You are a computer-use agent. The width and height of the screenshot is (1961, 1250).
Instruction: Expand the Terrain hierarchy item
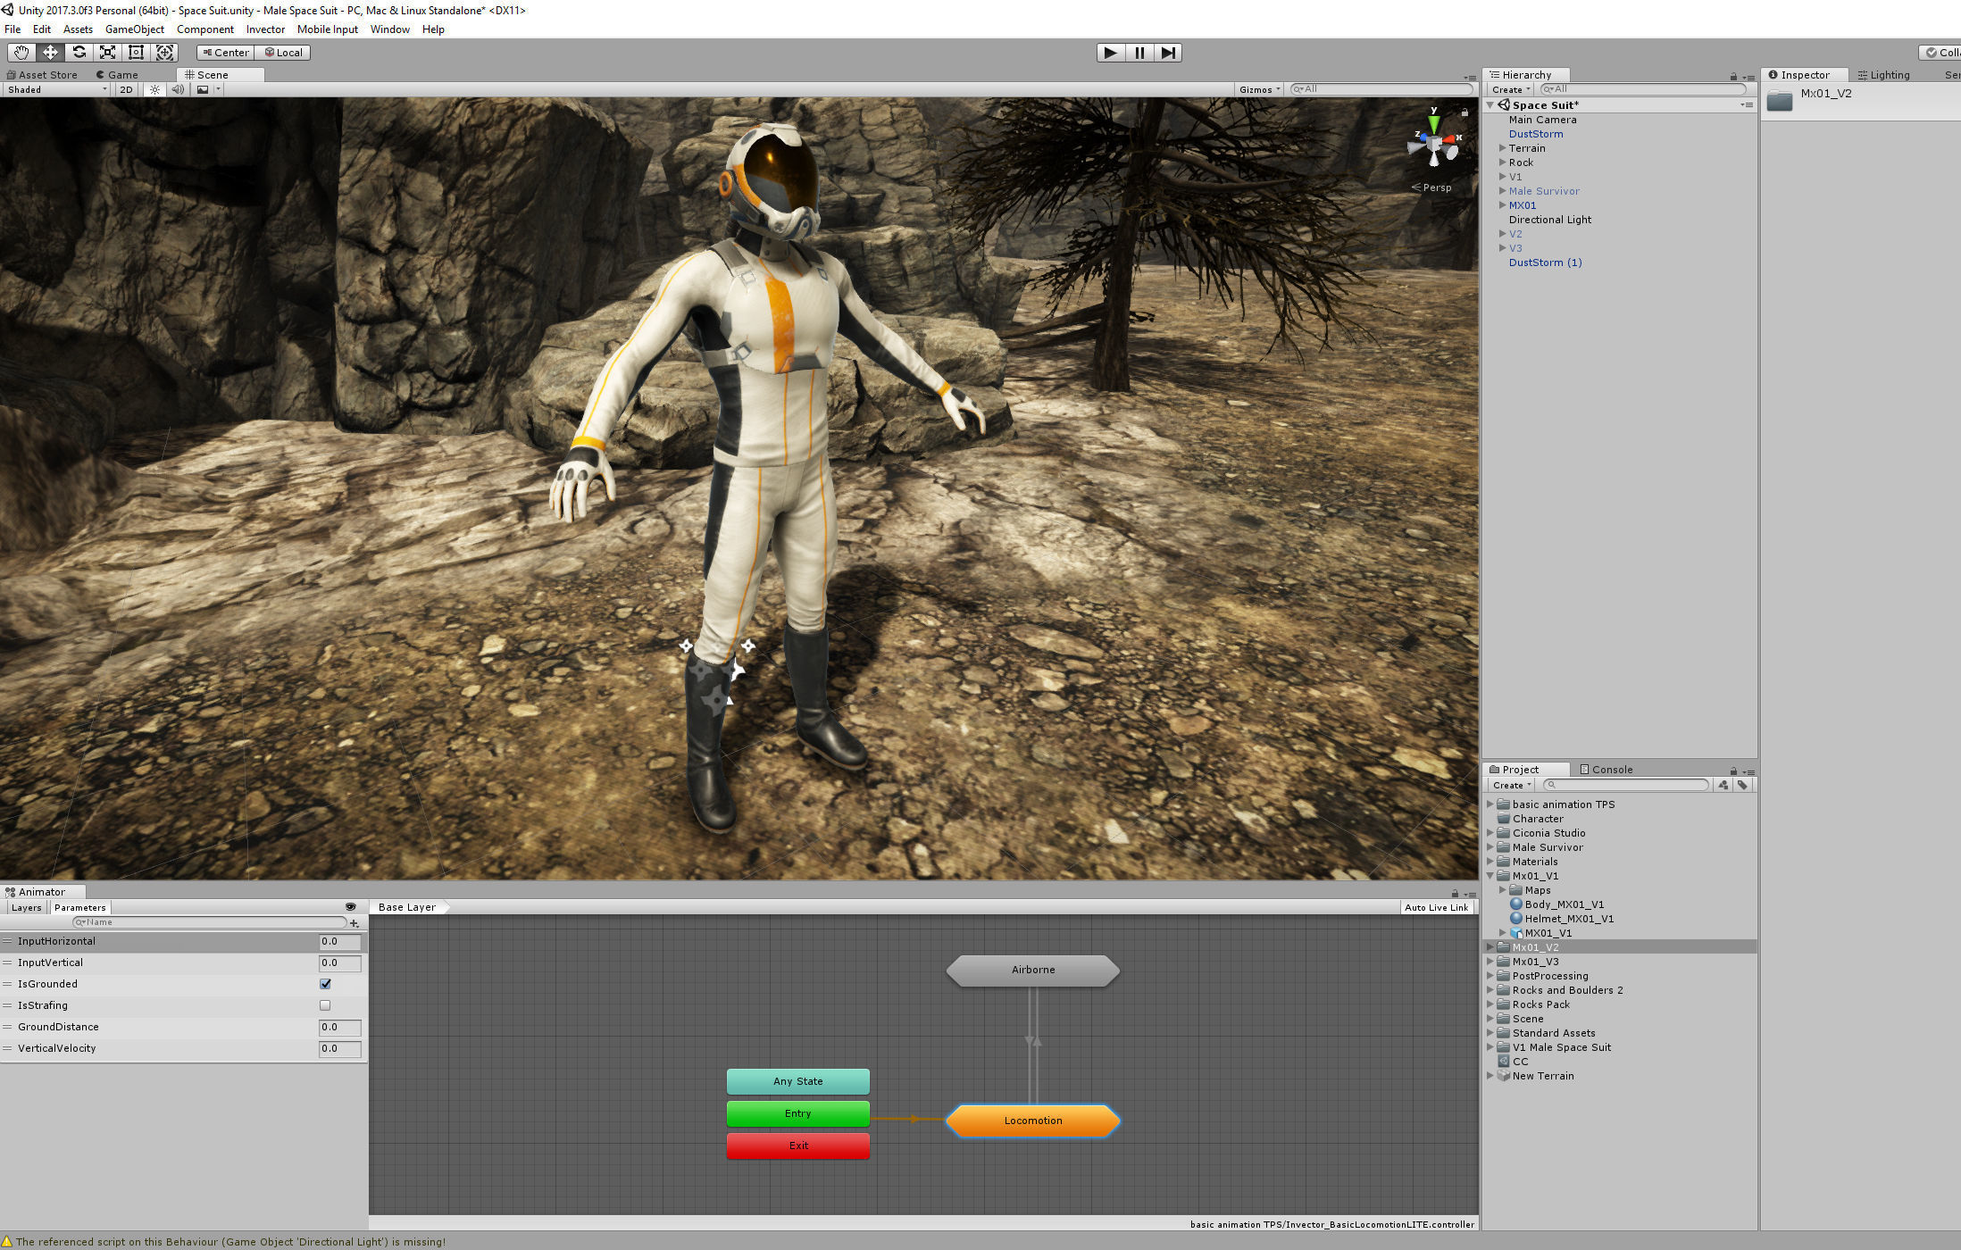pos(1502,148)
